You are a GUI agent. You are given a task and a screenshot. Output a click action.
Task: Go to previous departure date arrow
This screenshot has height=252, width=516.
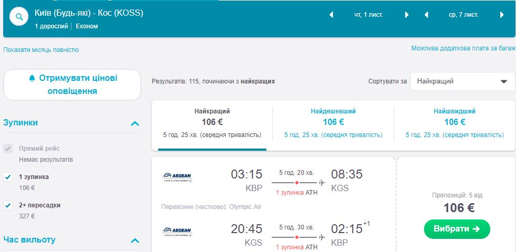coord(331,15)
